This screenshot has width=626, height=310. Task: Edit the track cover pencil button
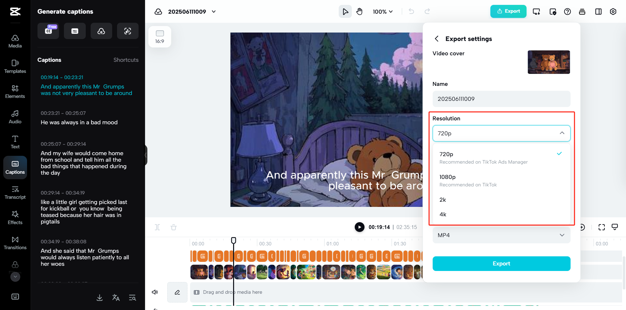[x=177, y=292]
